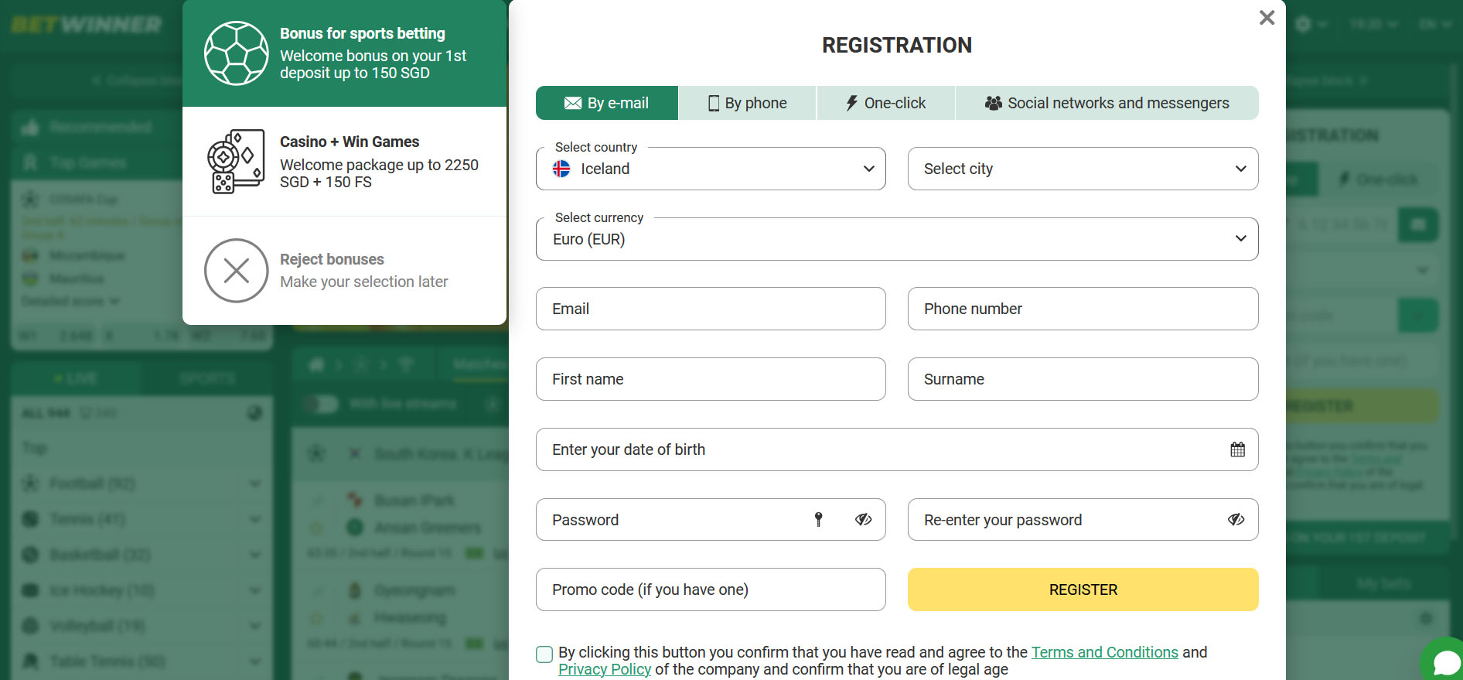Open the date of birth calendar icon

click(x=1237, y=449)
